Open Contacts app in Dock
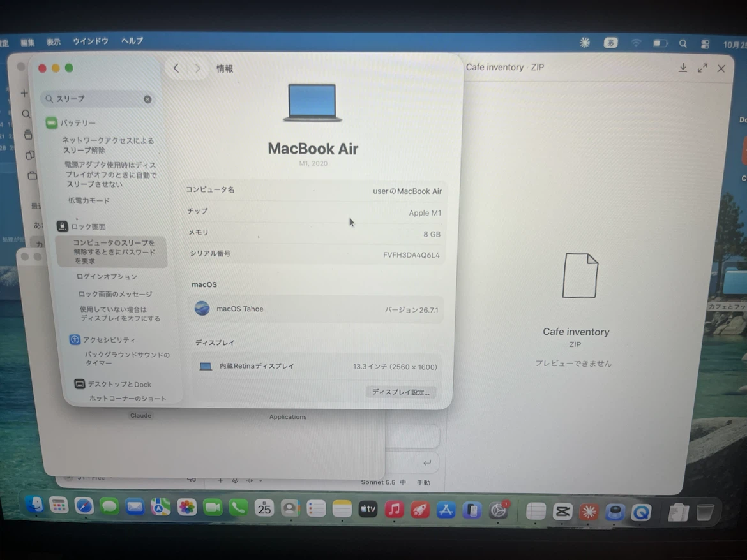The height and width of the screenshot is (560, 747). click(290, 508)
